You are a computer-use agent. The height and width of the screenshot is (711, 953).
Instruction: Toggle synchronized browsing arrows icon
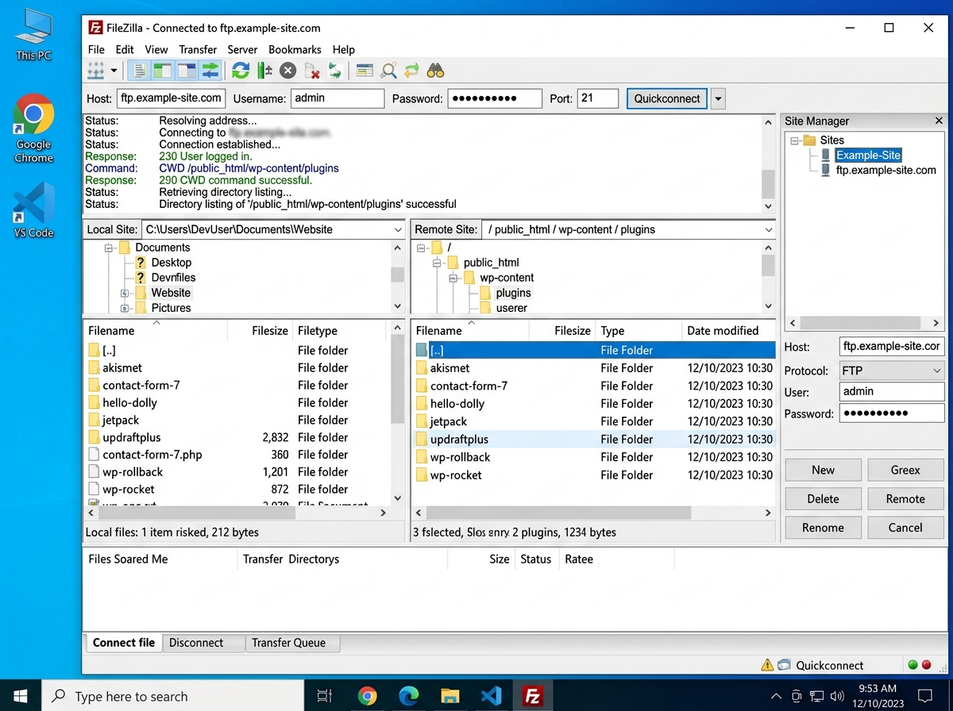411,71
